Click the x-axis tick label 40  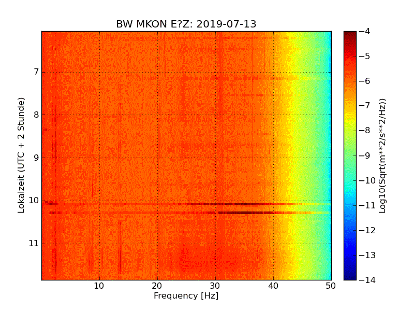(273, 286)
